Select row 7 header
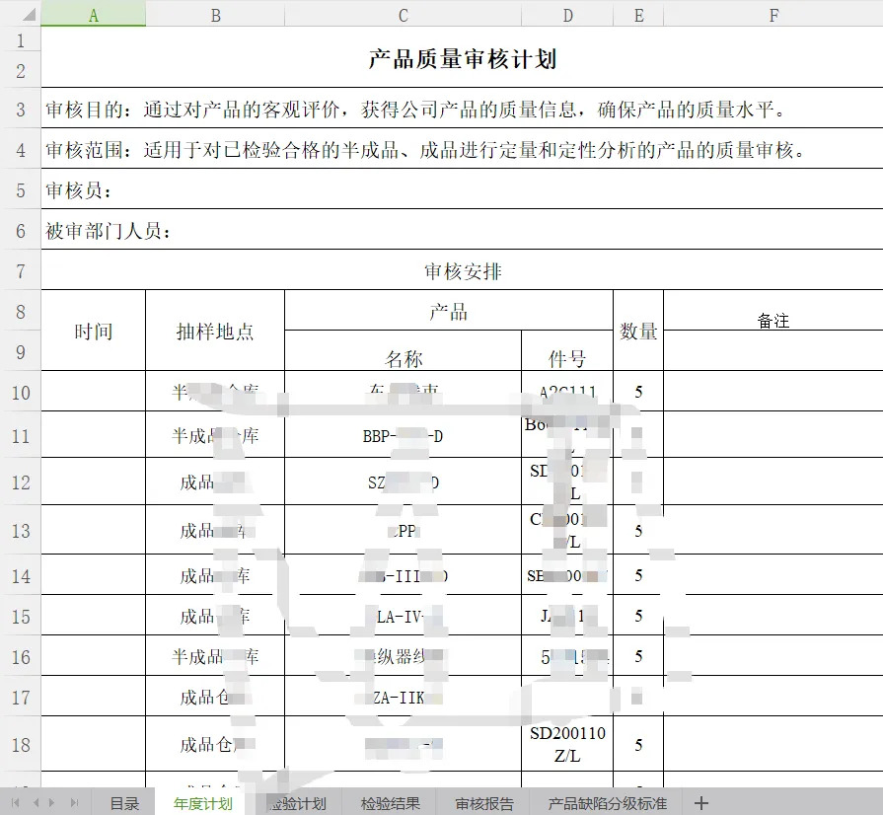The height and width of the screenshot is (815, 883). [21, 270]
